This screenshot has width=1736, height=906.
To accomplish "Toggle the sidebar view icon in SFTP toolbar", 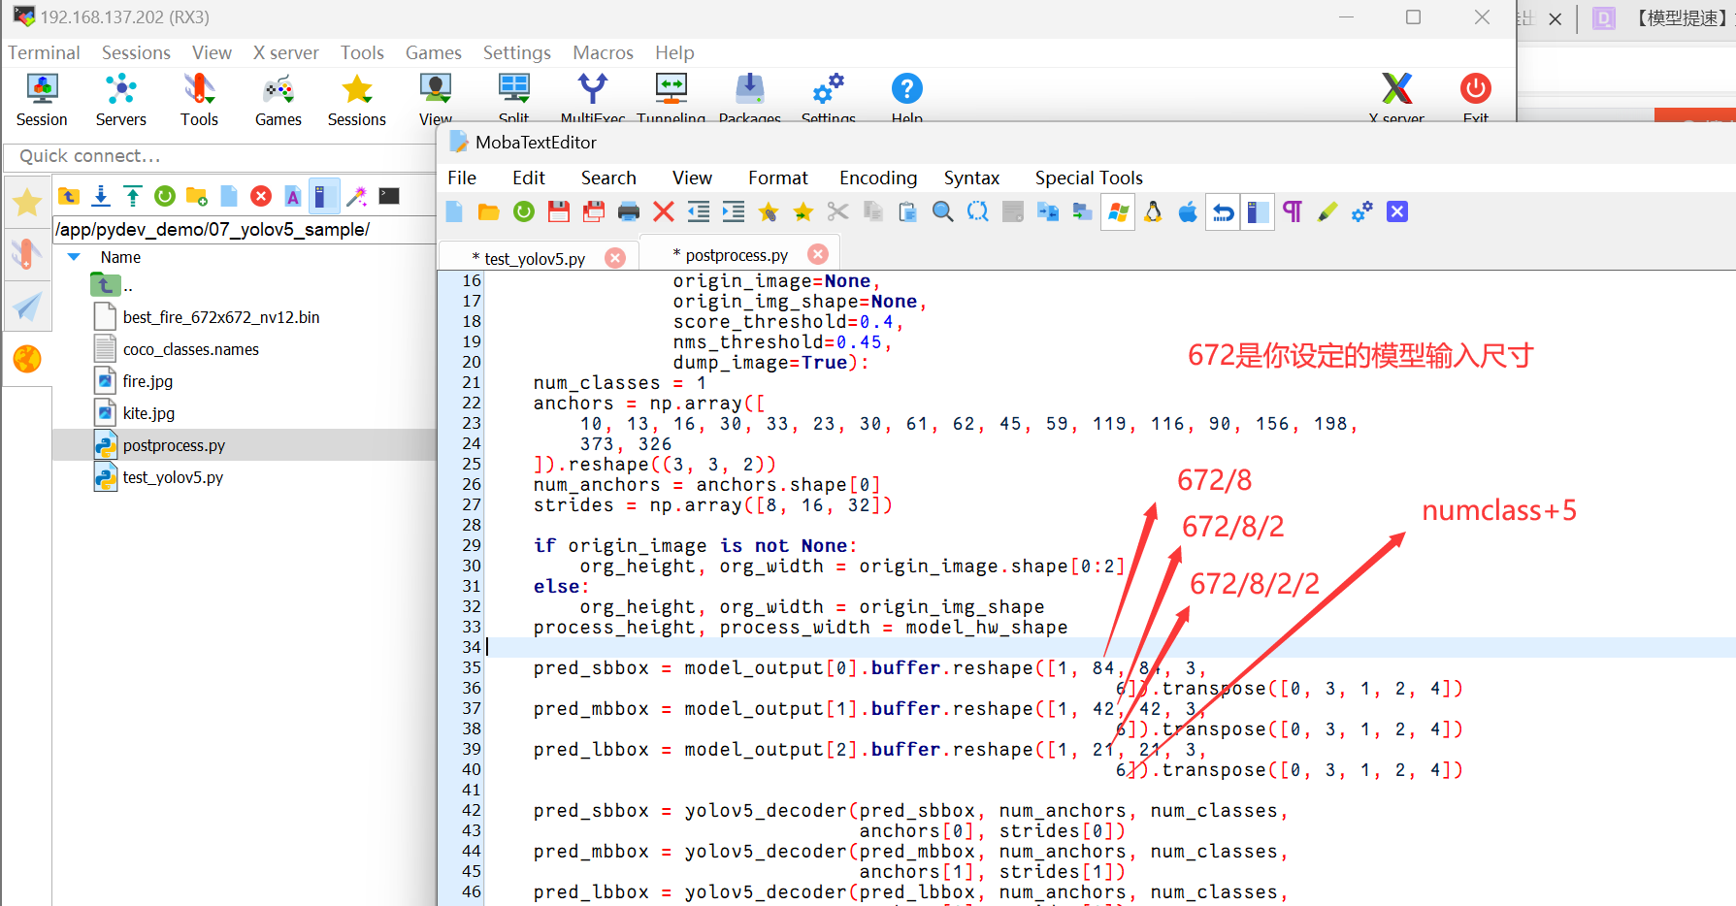I will (325, 196).
